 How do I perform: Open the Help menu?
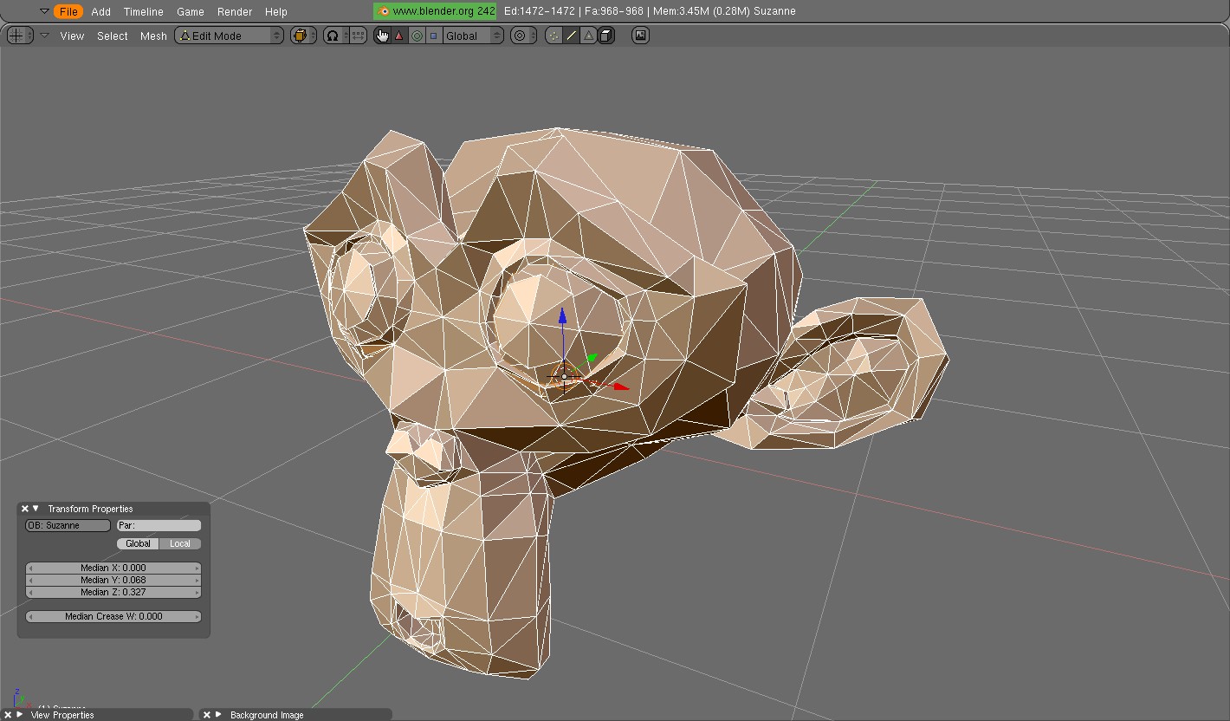click(x=275, y=11)
